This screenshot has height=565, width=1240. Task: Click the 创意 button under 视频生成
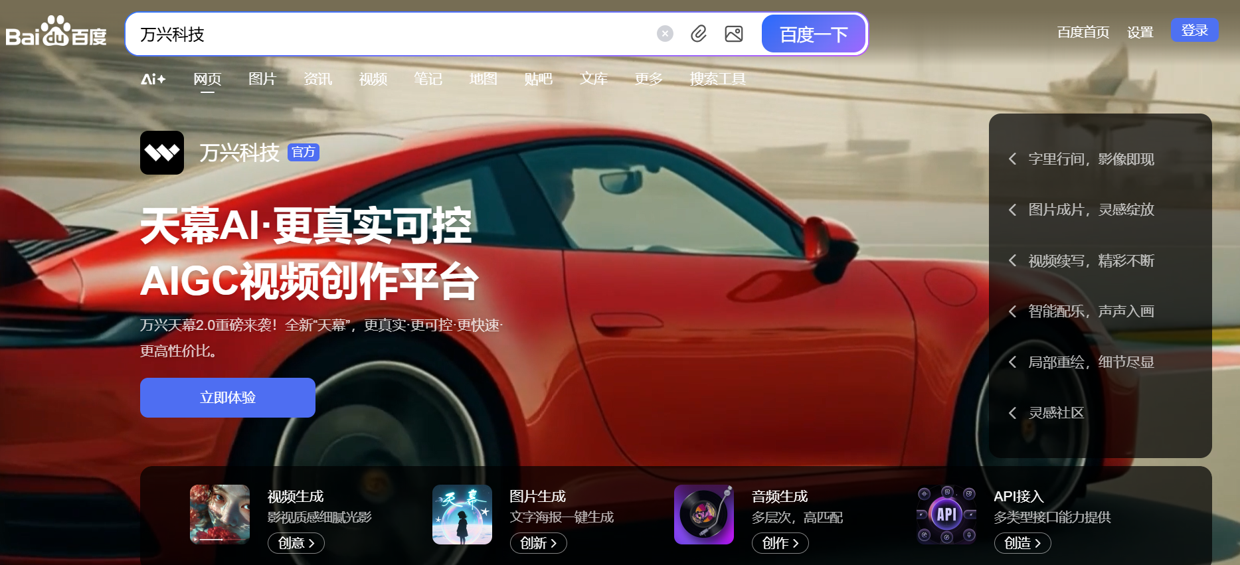coord(296,543)
